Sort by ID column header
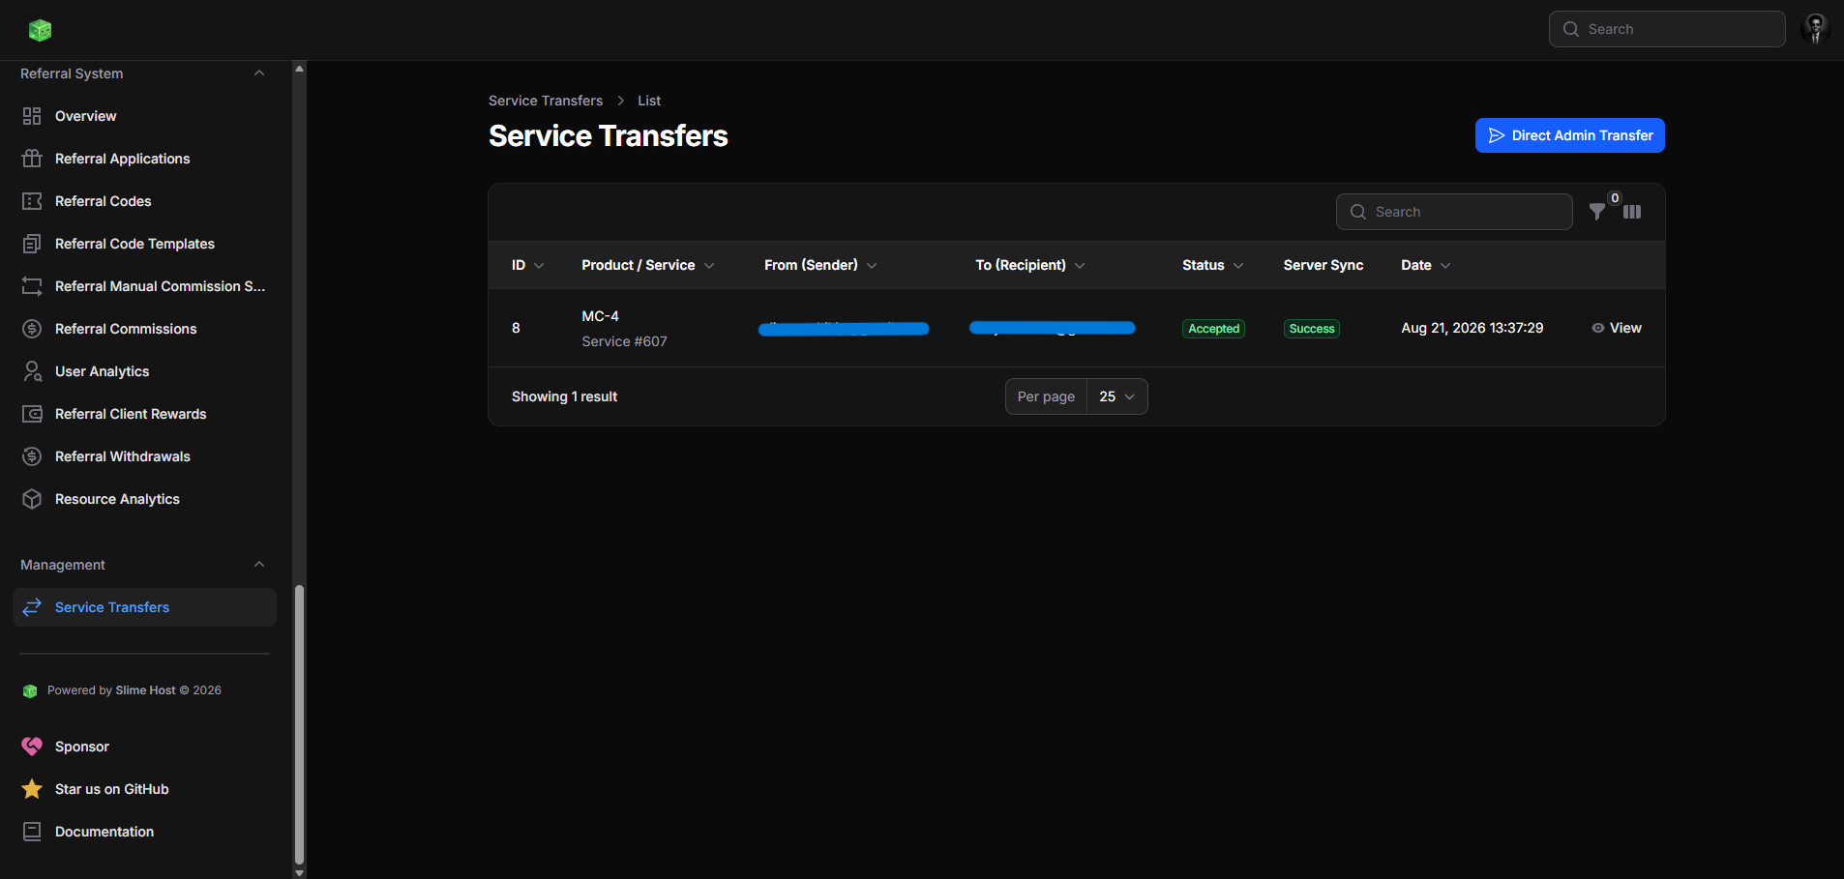The image size is (1844, 879). click(527, 265)
